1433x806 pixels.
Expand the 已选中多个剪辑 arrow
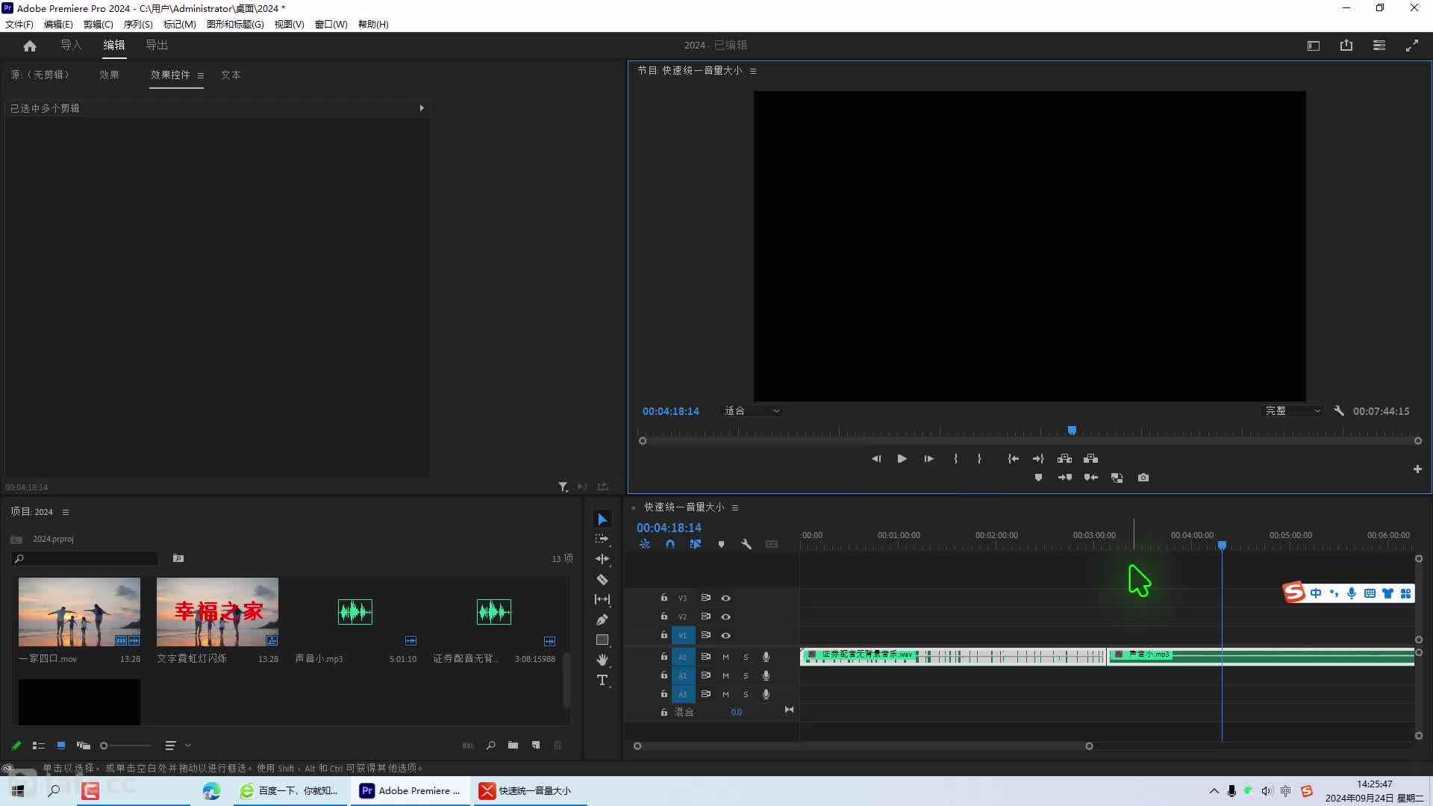pyautogui.click(x=422, y=108)
